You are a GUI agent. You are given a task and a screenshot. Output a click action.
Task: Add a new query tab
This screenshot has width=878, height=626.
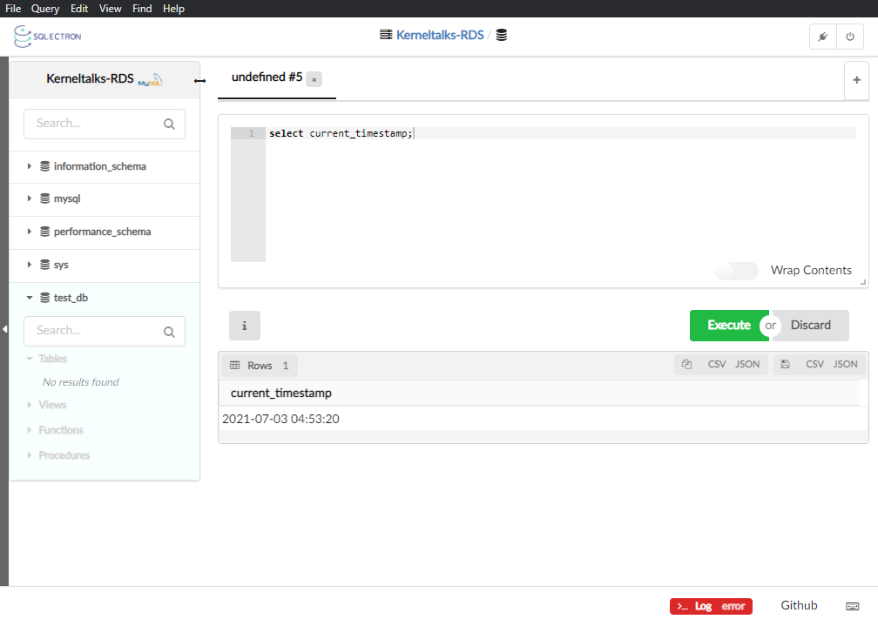pyautogui.click(x=857, y=80)
